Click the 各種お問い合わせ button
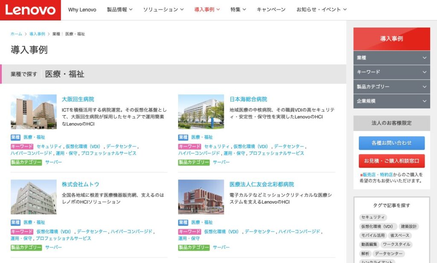 [x=391, y=143]
